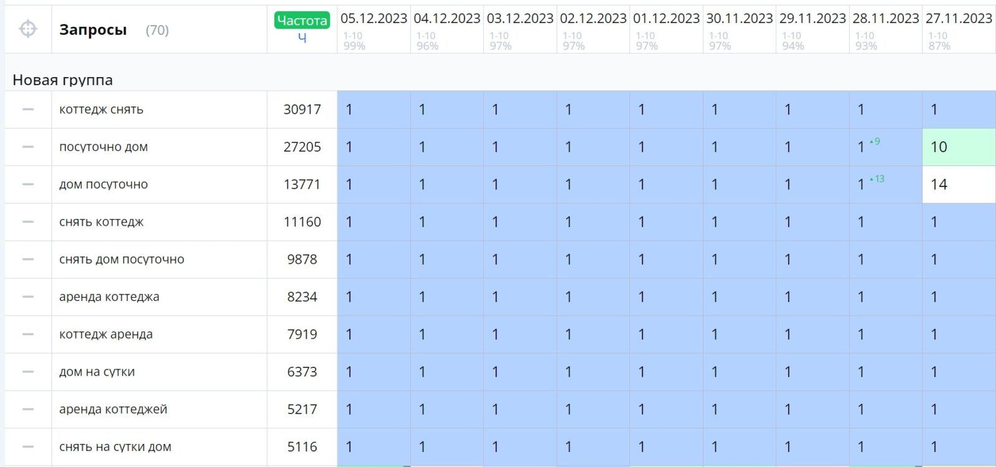Screen dimensions: 996x467
Task: Select the 28.11.2023 date column header
Action: 885,19
